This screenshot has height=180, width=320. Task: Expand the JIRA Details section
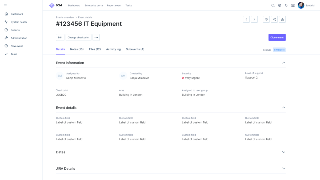tap(284, 168)
